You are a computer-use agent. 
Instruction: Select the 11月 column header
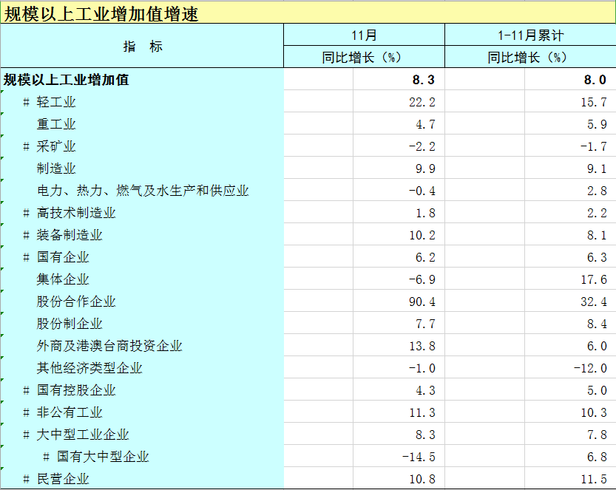364,35
